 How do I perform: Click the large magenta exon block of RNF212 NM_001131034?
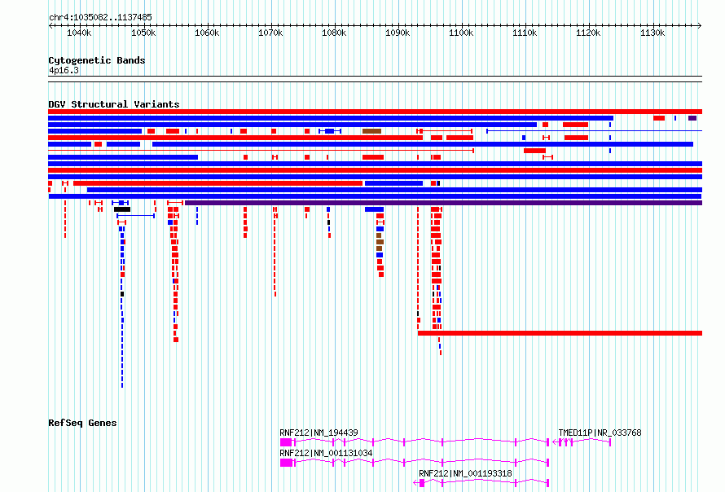(x=286, y=463)
